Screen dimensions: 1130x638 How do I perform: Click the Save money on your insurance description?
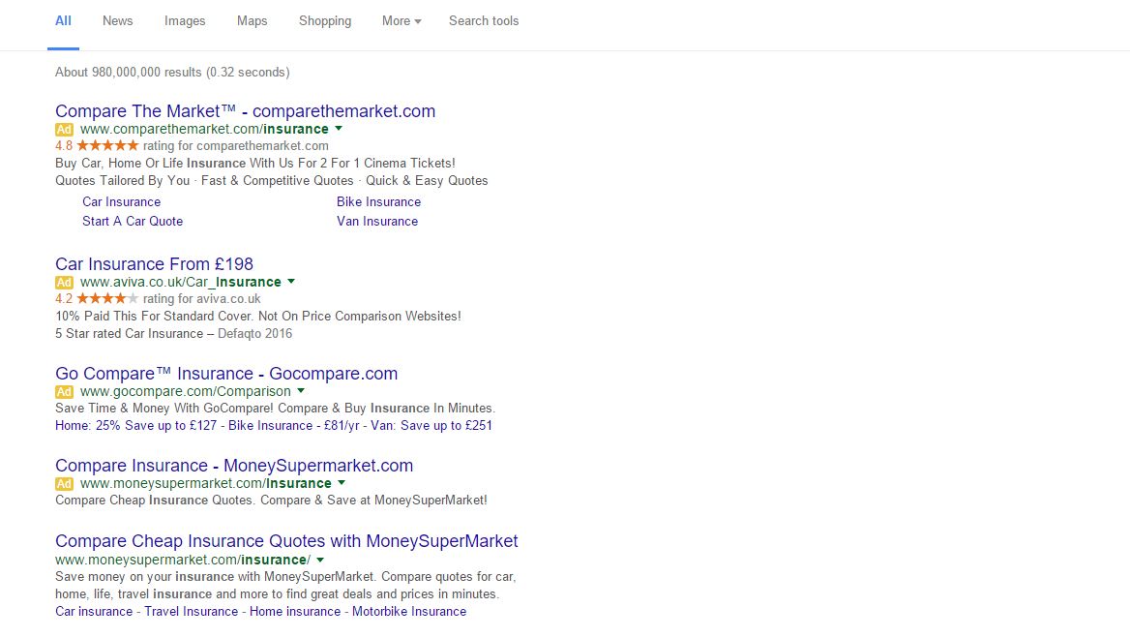click(285, 586)
